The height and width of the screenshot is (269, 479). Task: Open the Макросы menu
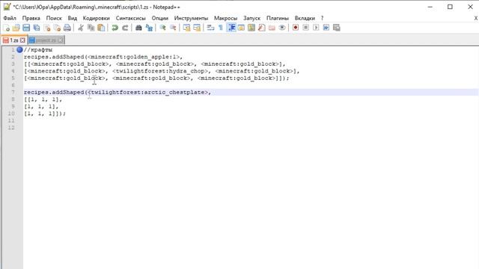225,18
